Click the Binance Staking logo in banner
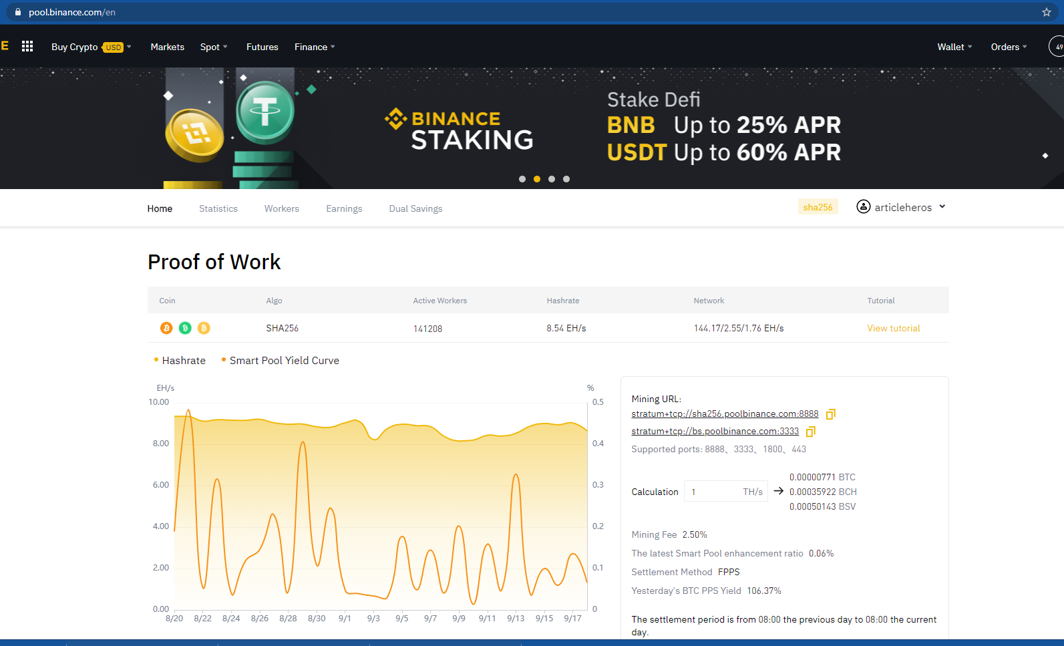Screen dimensions: 1064x646 [x=459, y=129]
